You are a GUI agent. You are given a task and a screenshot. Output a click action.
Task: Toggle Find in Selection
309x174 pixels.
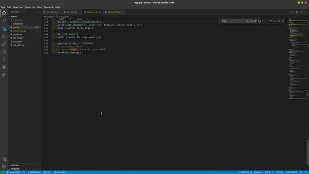(279, 21)
